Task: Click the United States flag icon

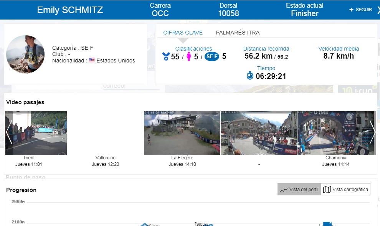Action: (92, 61)
